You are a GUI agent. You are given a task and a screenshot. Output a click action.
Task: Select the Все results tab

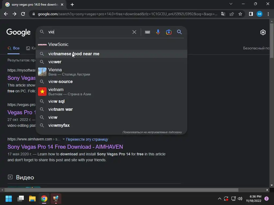[13, 48]
